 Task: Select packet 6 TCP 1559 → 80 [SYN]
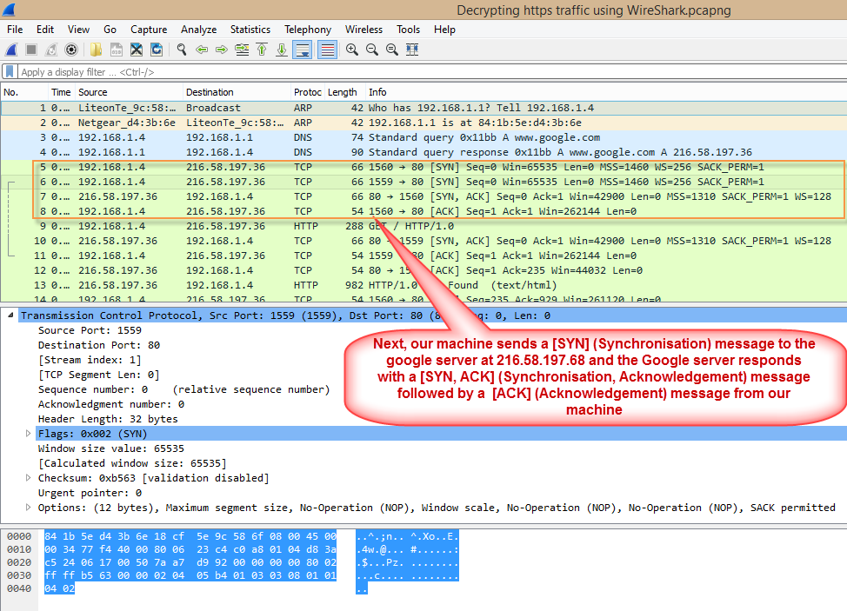point(423,182)
